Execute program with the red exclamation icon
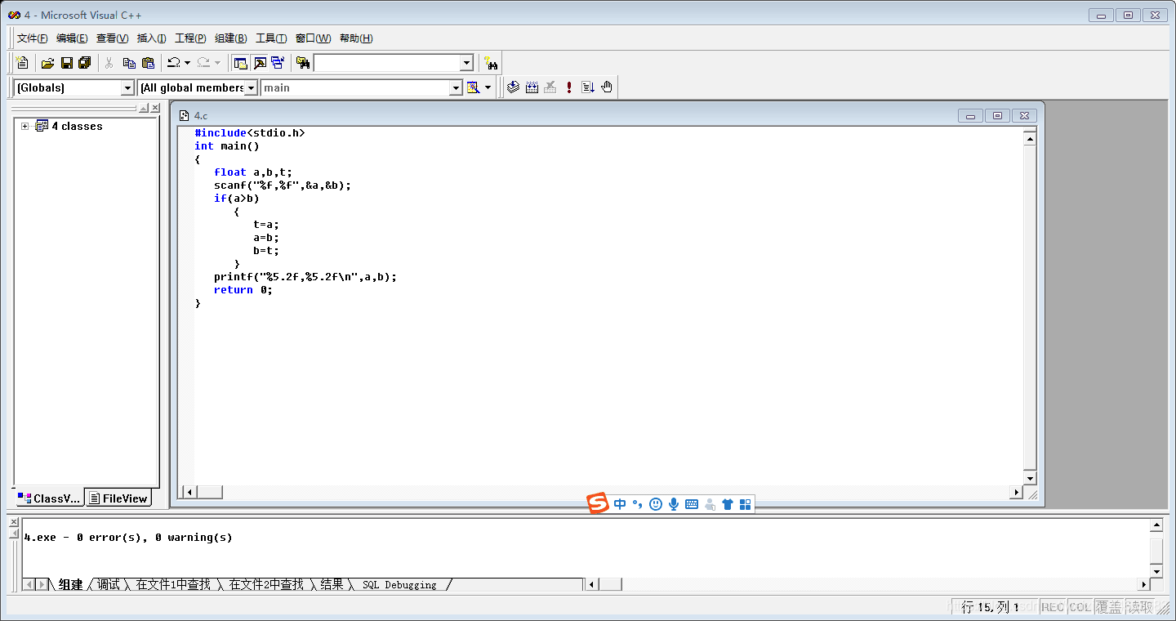The height and width of the screenshot is (621, 1176). 569,87
